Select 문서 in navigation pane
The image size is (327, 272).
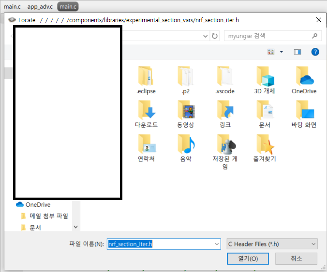31,228
